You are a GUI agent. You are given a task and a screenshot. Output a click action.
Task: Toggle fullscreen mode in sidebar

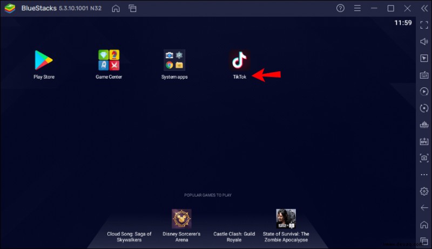coord(424,25)
